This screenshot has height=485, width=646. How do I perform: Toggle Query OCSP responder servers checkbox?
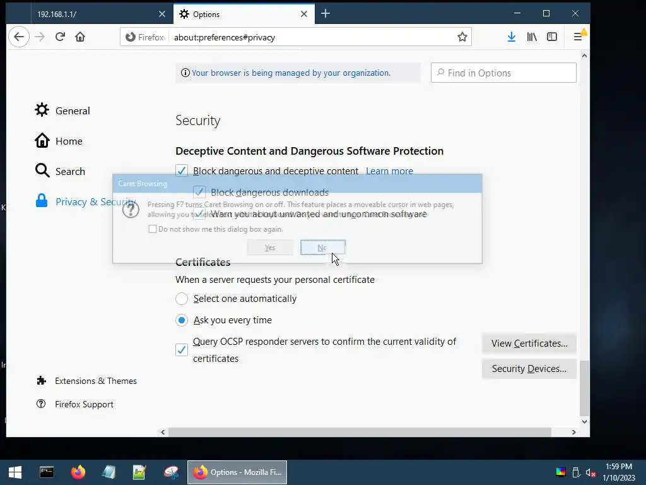(182, 350)
